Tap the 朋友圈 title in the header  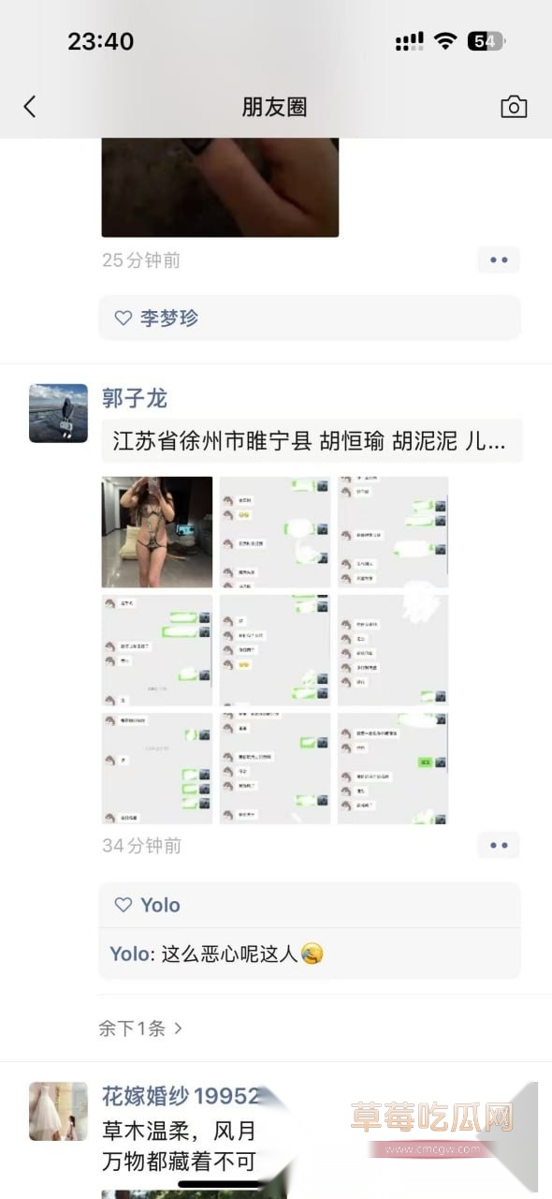(275, 107)
